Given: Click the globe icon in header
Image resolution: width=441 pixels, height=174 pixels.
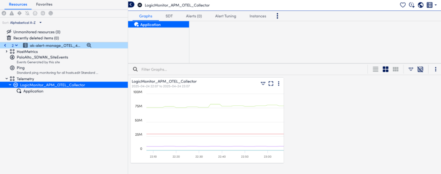Looking at the screenshot, I should click(x=421, y=5).
